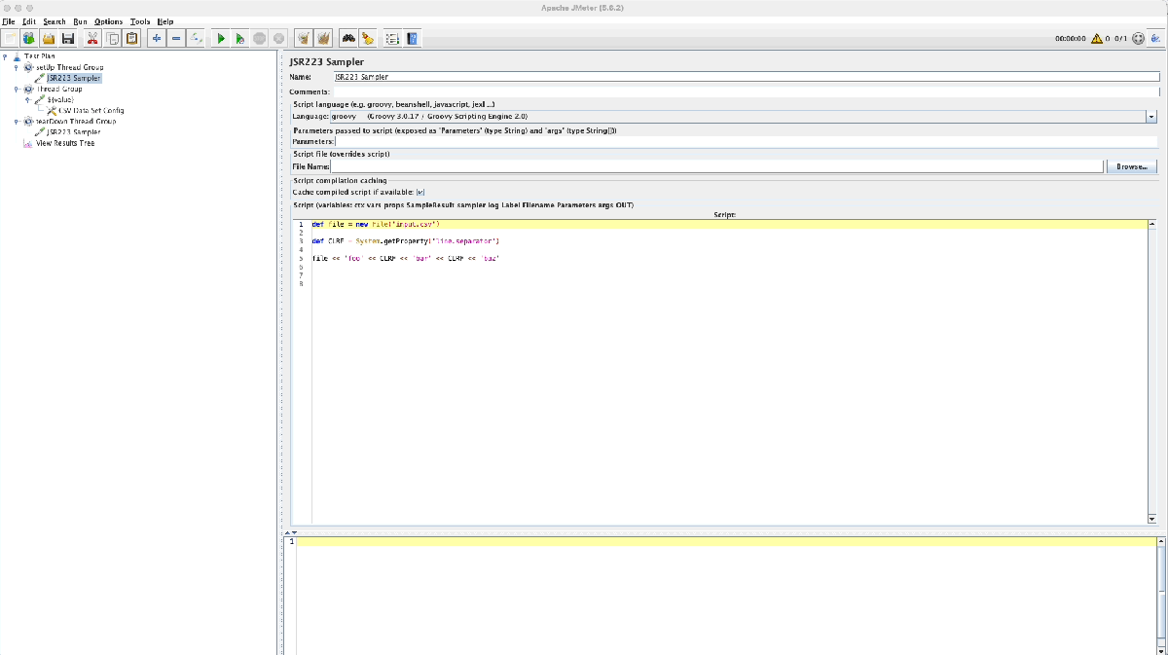Viewport: 1168px width, 655px height.
Task: Toggle expander of ${value} sampler
Action: pyautogui.click(x=28, y=99)
